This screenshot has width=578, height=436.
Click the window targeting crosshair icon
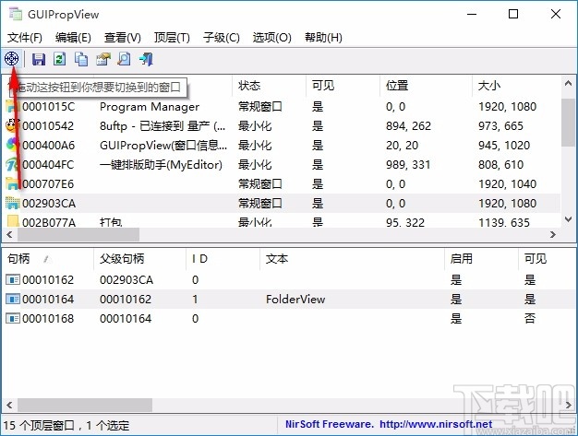pos(11,58)
